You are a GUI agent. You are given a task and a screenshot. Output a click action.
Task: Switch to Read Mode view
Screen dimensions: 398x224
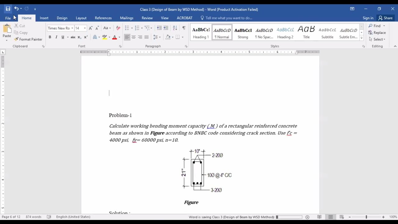pos(319,217)
